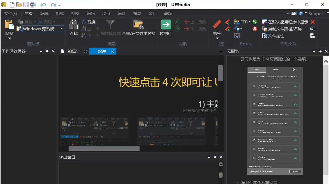Screen dimensions: 329x184
Task: Switch to the 编辑 ribbon tab
Action: coord(44,14)
